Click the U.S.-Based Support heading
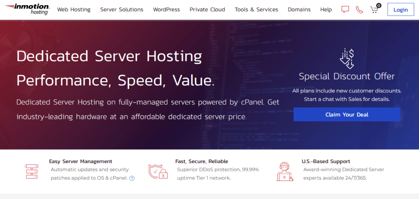The height and width of the screenshot is (199, 419). pos(326,161)
